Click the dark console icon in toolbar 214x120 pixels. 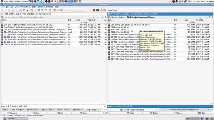[97, 10]
